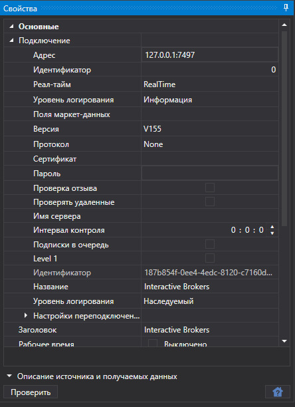Click the Сертификат value cell
Screen dimensions: 295x407
click(210, 158)
